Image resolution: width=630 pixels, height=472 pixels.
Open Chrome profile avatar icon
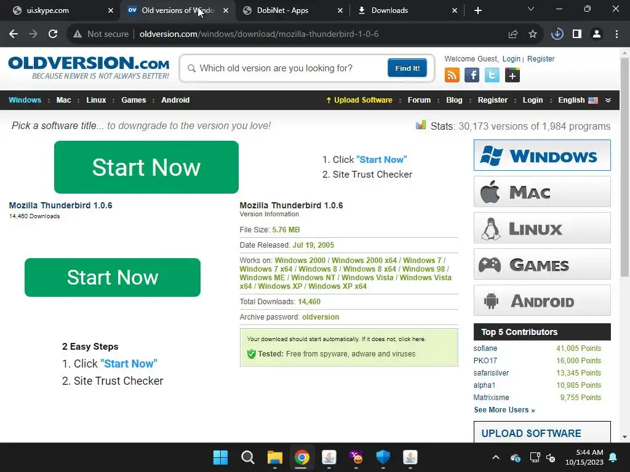tap(597, 34)
